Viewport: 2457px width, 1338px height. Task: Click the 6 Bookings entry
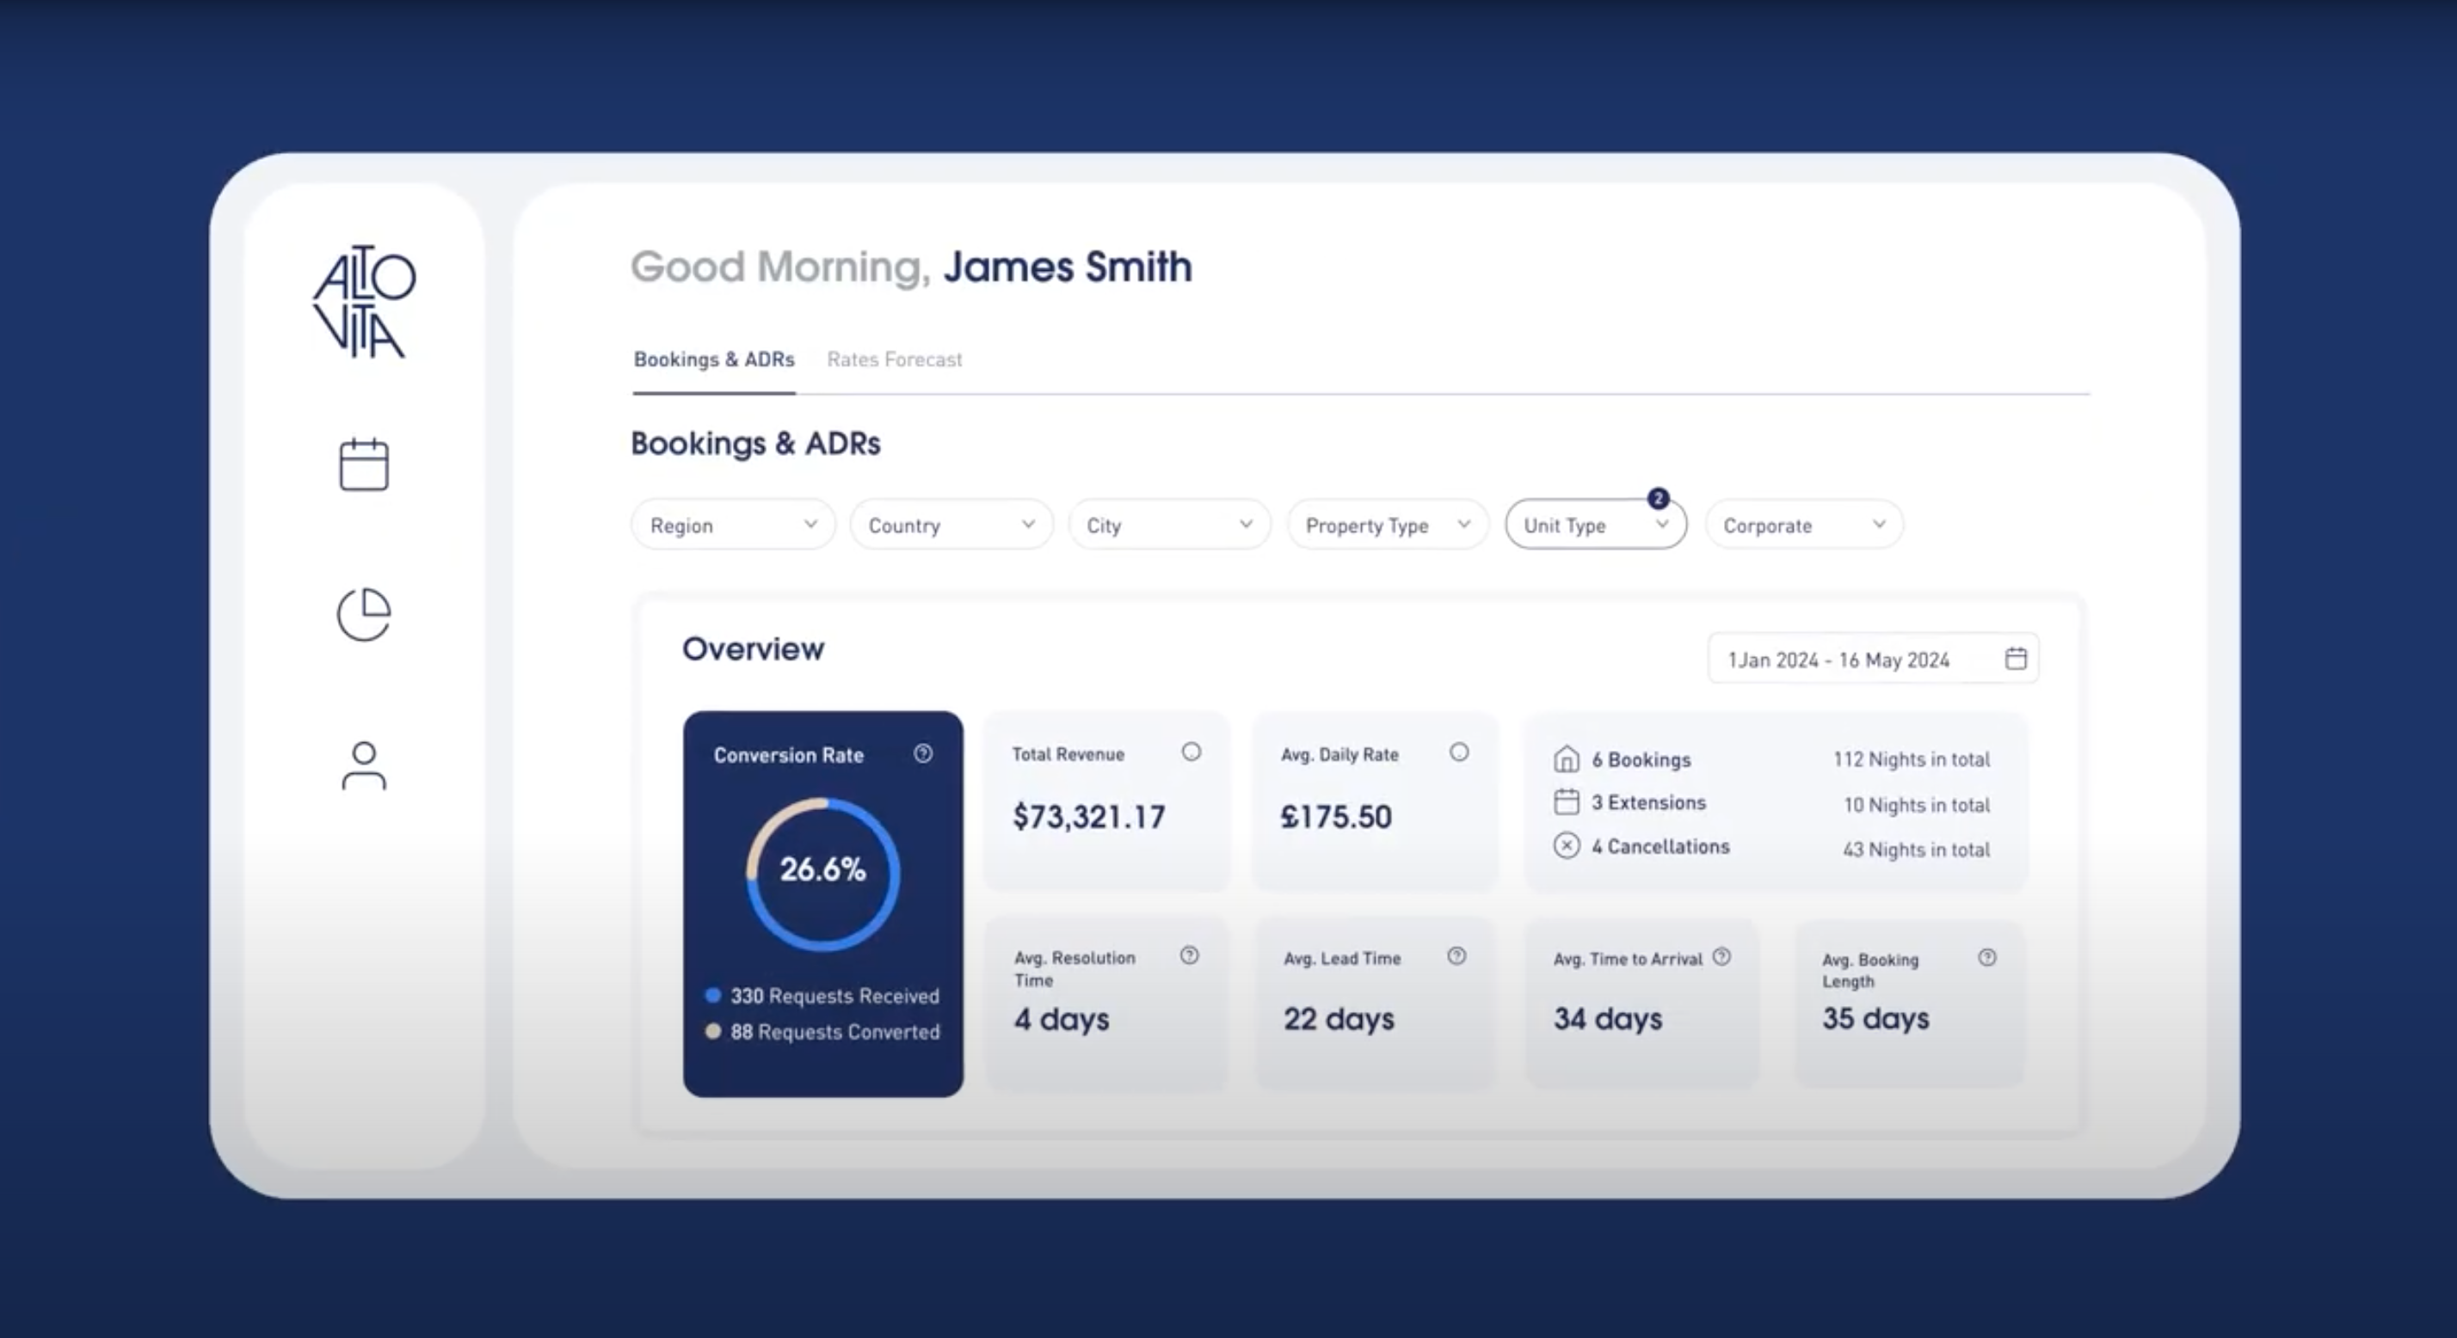(x=1641, y=760)
